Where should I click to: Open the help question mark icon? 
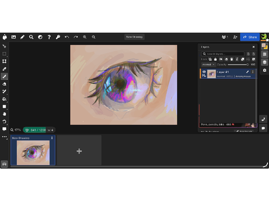[x=49, y=37]
